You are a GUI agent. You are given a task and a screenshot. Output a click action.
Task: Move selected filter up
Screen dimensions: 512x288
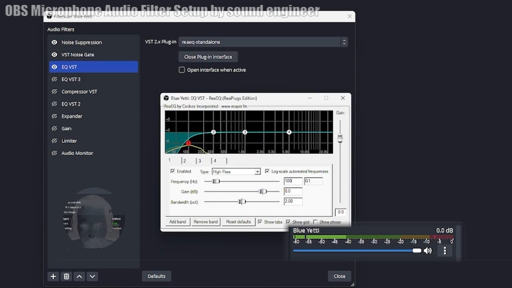pyautogui.click(x=79, y=276)
